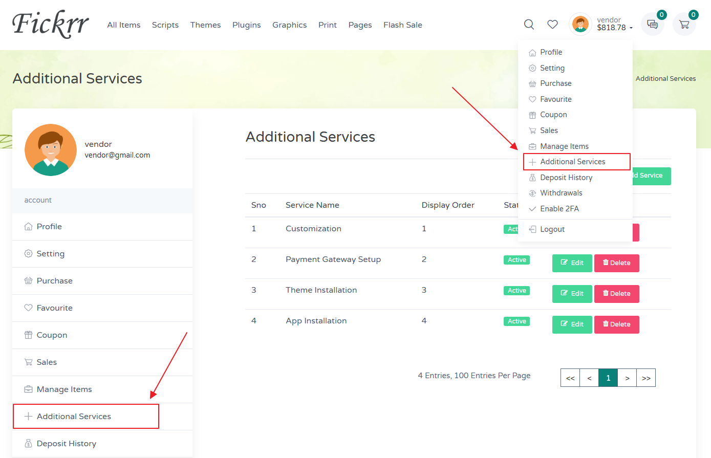
Task: Delete the Theme Installation service
Action: [616, 294]
